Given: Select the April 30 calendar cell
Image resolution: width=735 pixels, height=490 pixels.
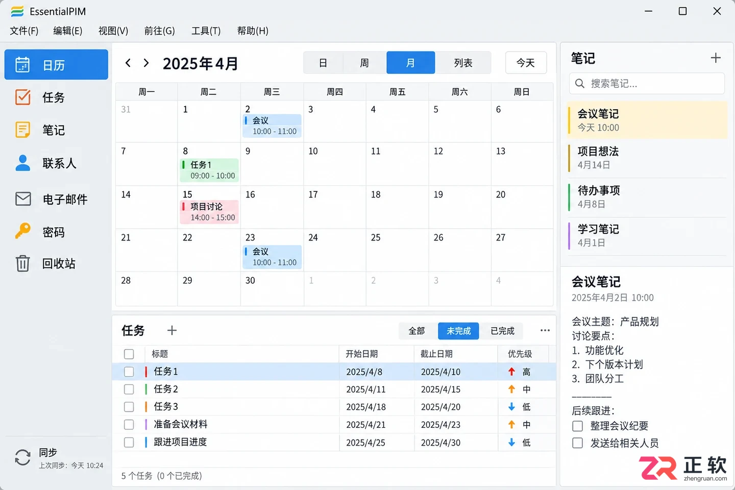Looking at the screenshot, I should coord(272,289).
